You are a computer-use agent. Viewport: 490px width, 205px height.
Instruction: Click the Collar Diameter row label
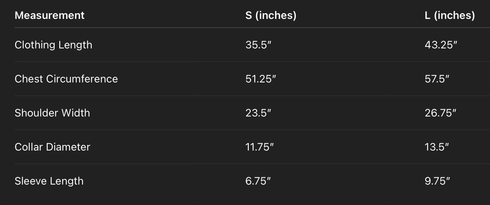pos(52,147)
